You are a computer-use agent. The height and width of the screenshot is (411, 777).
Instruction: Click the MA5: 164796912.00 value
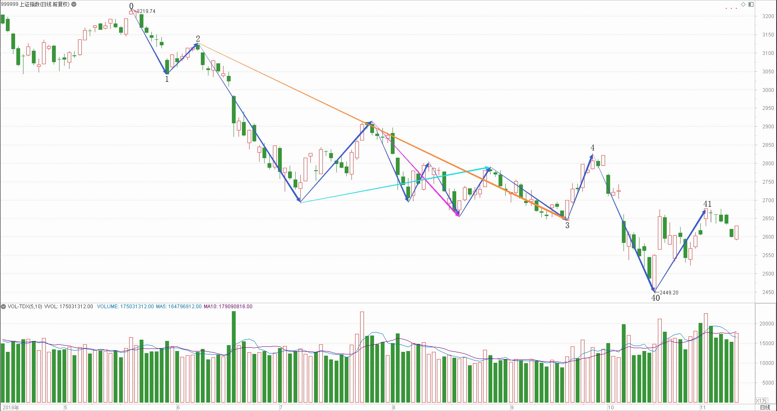click(179, 307)
